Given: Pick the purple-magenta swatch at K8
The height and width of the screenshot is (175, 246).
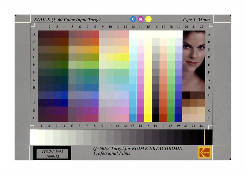Looking at the screenshot, I should (x=95, y=111).
